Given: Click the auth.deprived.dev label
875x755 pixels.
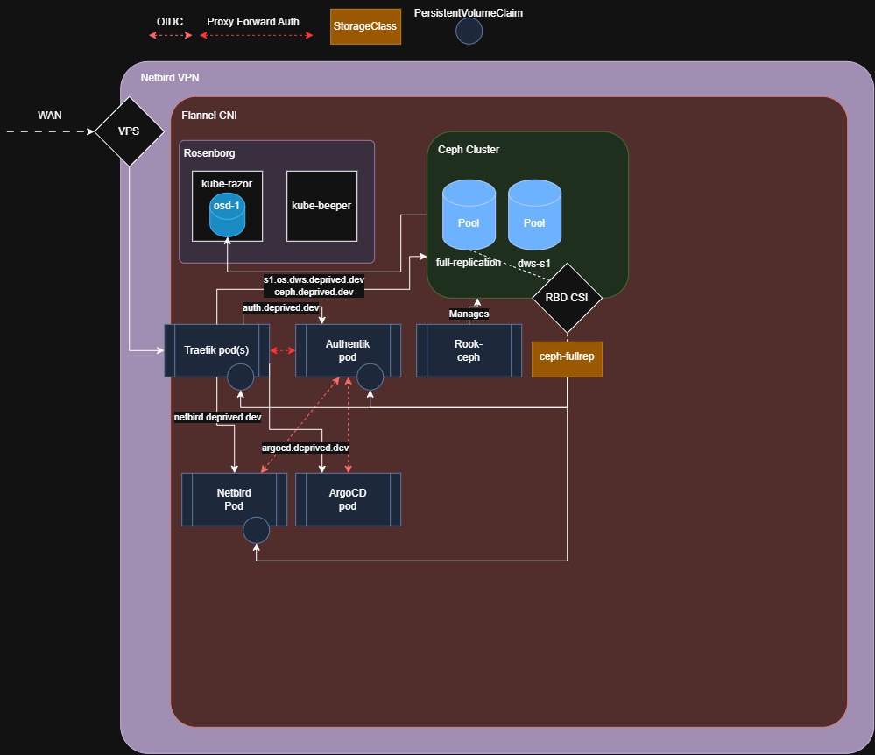Looking at the screenshot, I should pos(280,307).
